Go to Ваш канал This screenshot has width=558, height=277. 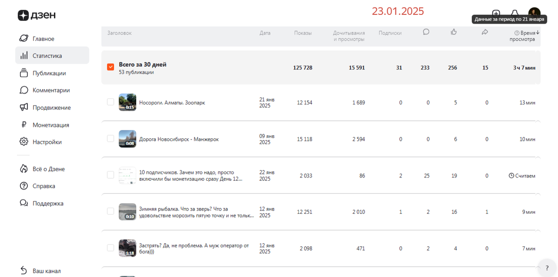pyautogui.click(x=52, y=270)
